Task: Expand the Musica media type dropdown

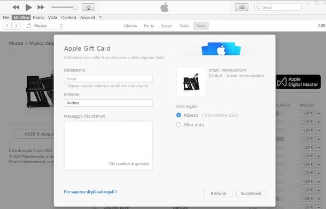Action: point(43,26)
